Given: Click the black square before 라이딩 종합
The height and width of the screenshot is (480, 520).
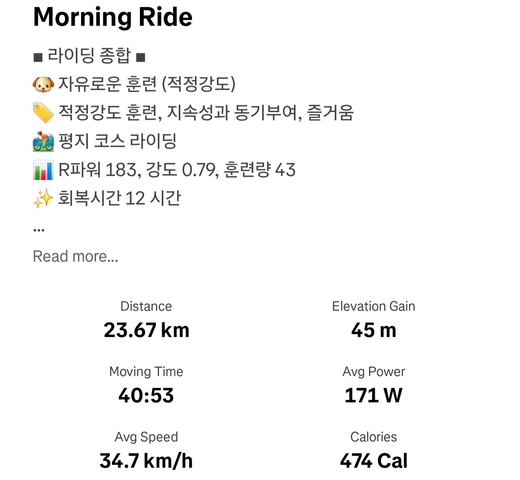Looking at the screenshot, I should point(38,57).
